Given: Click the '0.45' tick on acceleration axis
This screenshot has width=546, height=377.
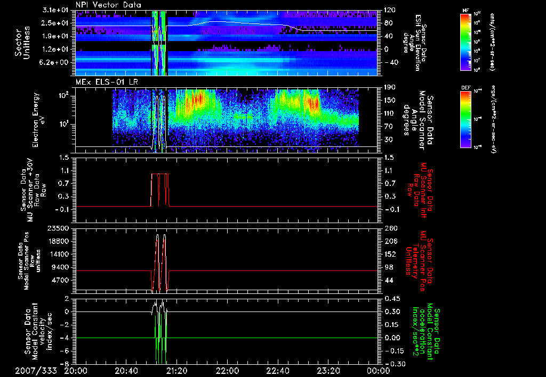Looking at the screenshot, I should (392, 299).
